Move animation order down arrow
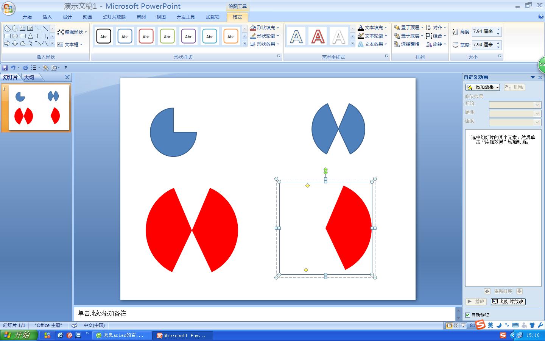The height and width of the screenshot is (341, 545). (519, 291)
